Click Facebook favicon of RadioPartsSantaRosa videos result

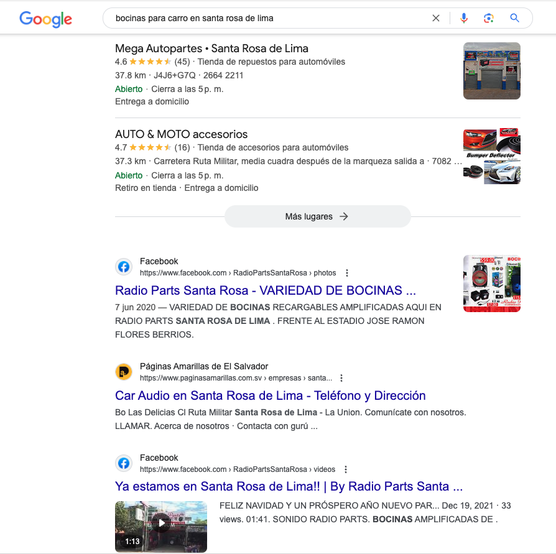coord(124,463)
